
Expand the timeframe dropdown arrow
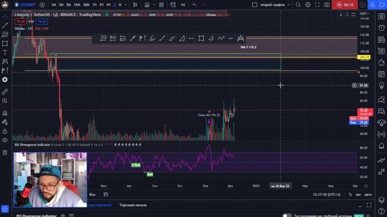(125, 5)
